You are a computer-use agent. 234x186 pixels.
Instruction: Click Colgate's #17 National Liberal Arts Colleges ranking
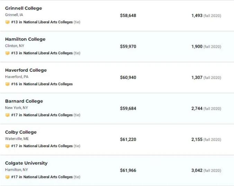[x=42, y=177]
